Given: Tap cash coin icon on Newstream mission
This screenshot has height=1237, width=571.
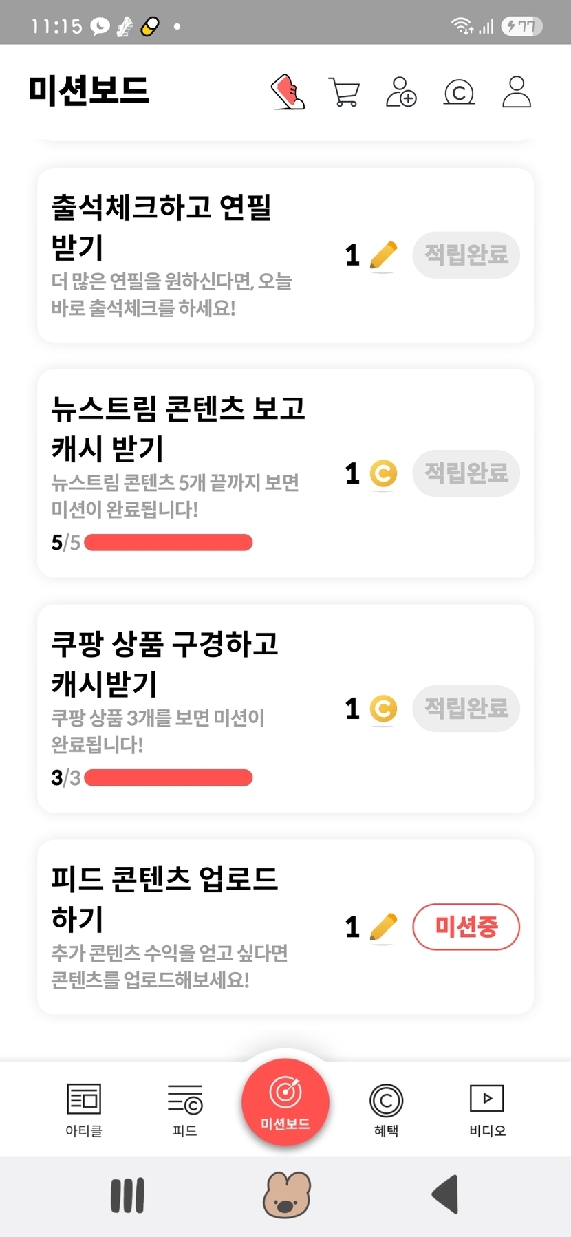Looking at the screenshot, I should pos(383,473).
